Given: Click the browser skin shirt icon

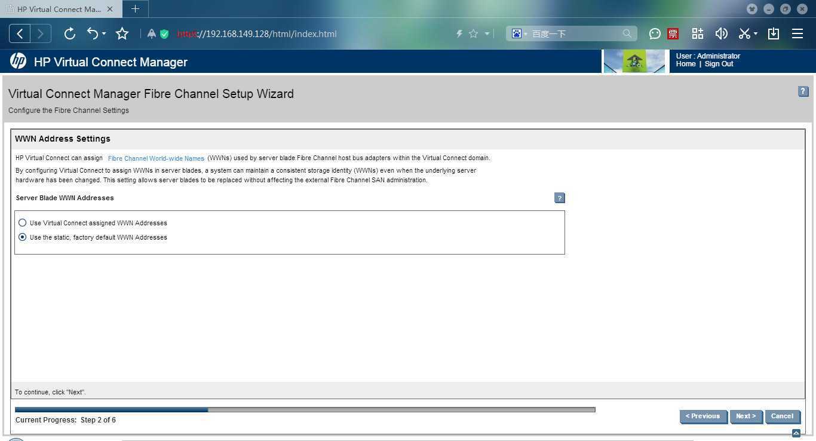Looking at the screenshot, I should pyautogui.click(x=752, y=9).
